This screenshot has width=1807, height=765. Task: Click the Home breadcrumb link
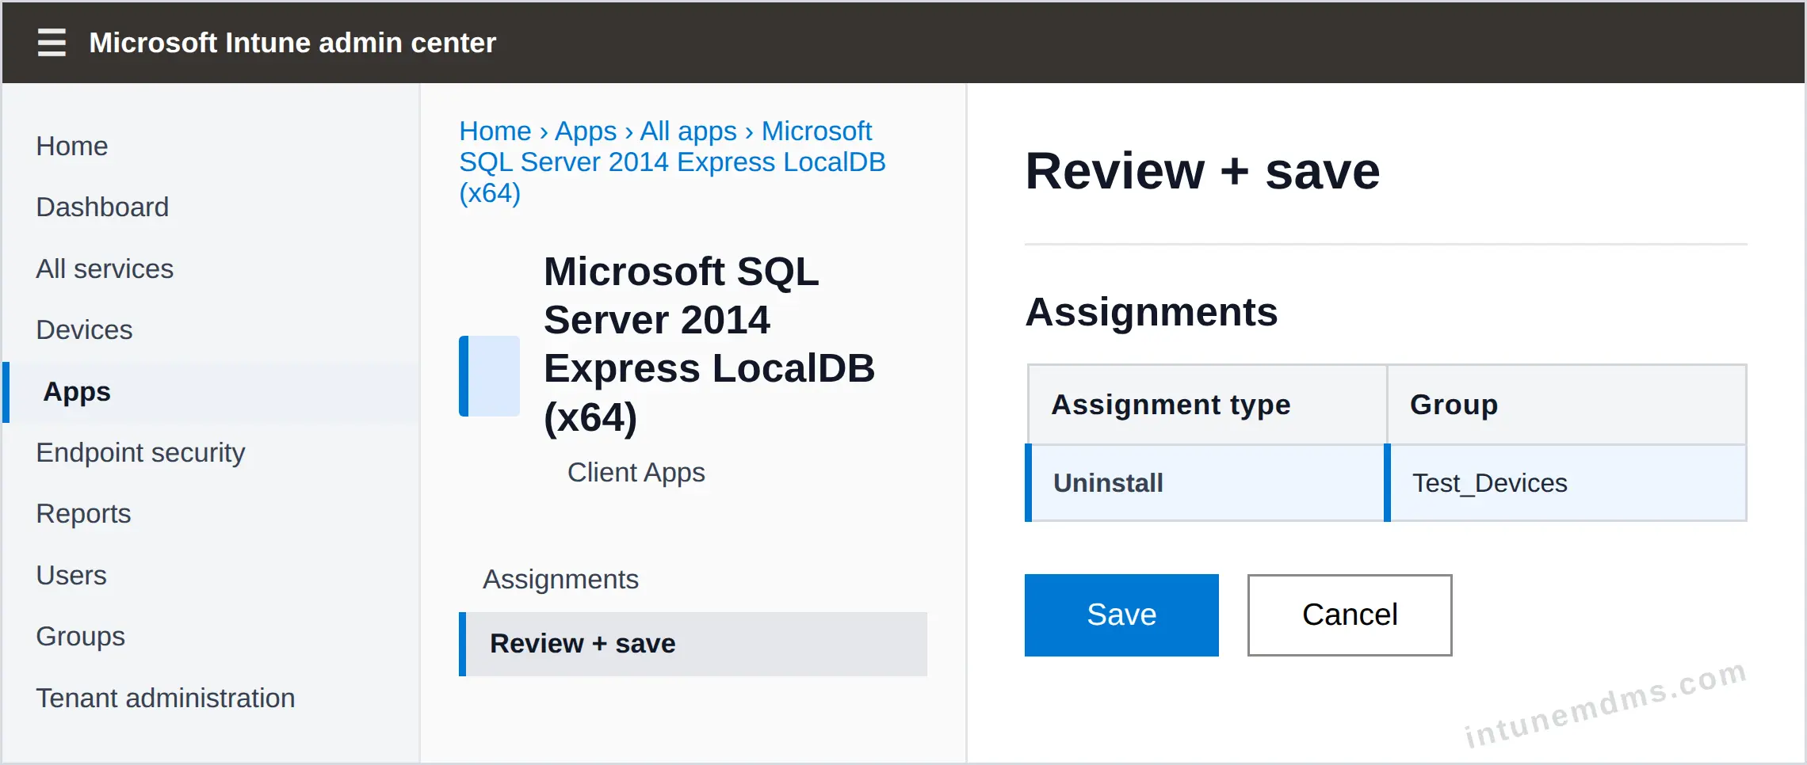[495, 131]
